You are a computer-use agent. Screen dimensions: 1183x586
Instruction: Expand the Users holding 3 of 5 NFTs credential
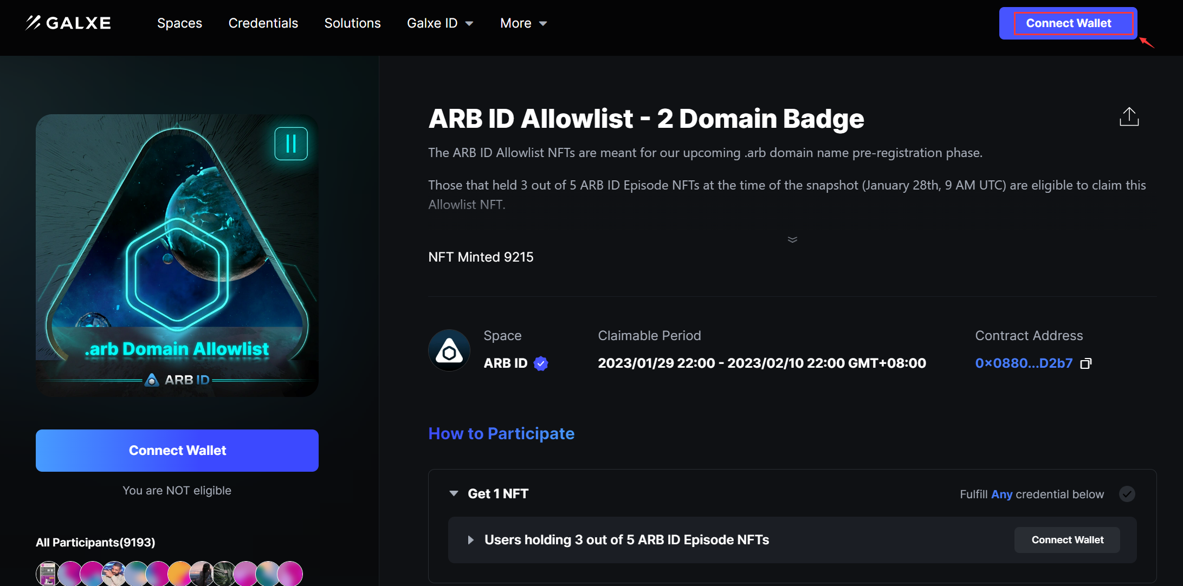(x=470, y=540)
